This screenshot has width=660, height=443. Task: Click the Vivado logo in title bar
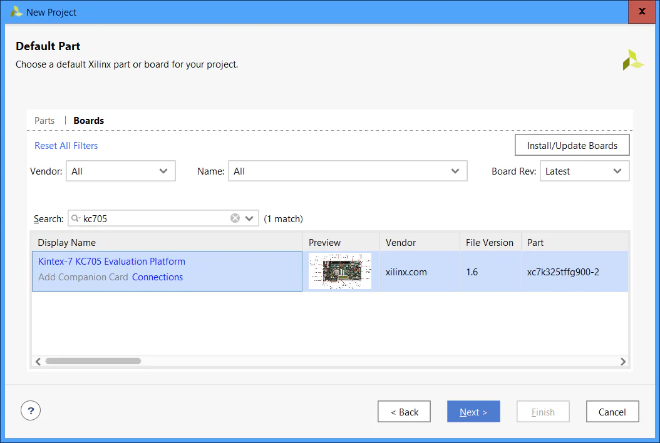tap(16, 12)
